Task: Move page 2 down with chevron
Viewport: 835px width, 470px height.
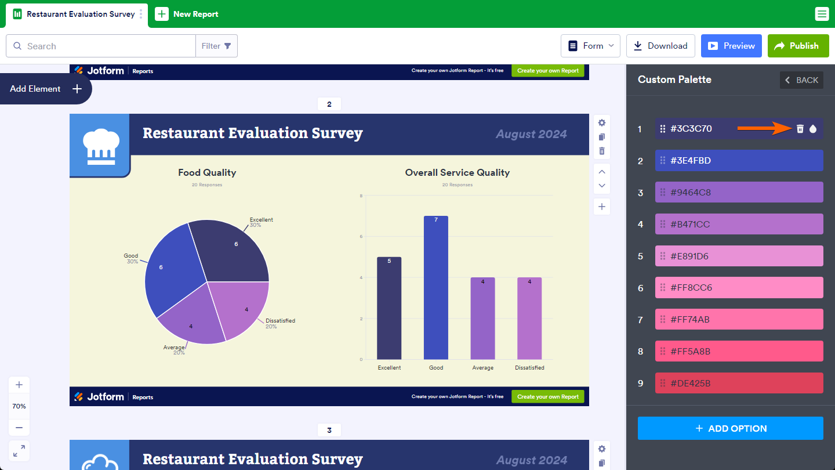Action: tap(602, 186)
